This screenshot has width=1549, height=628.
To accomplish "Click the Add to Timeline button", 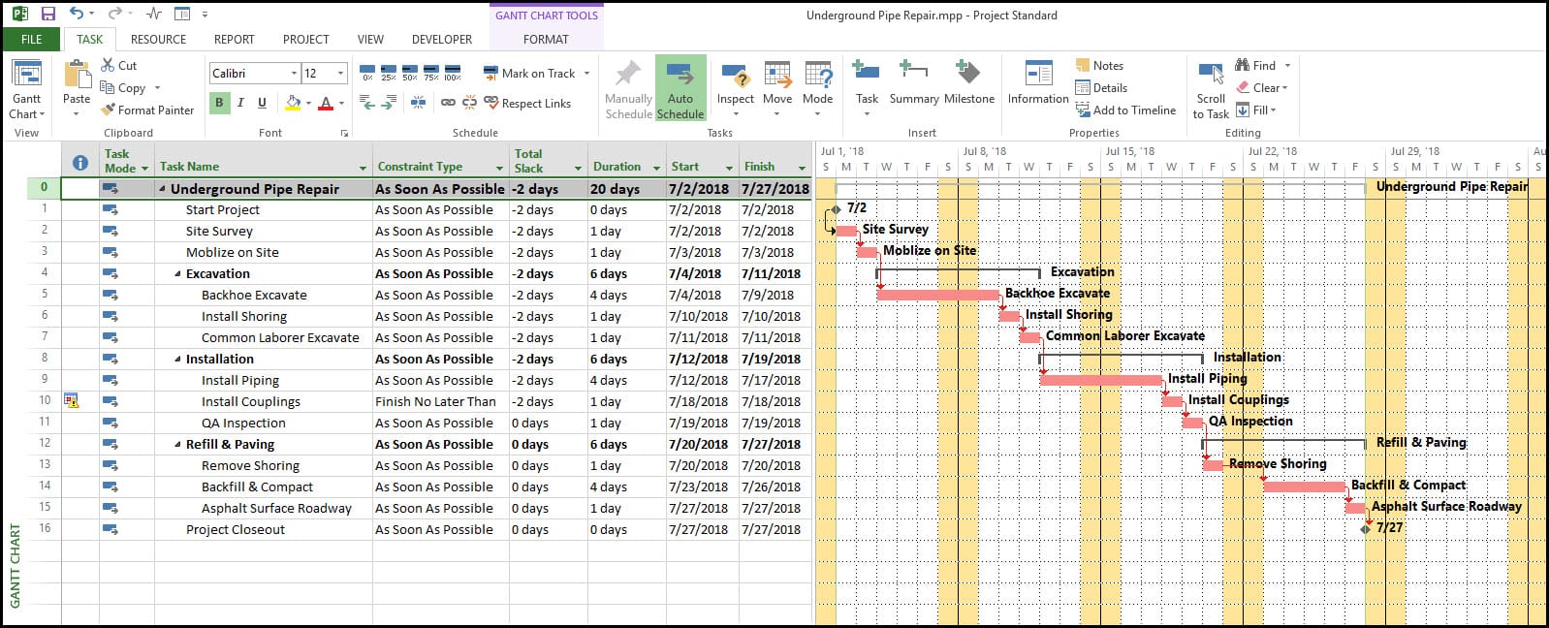I will pyautogui.click(x=1125, y=110).
